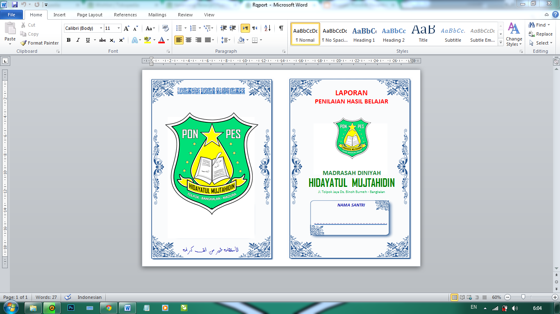Screen dimensions: 560x314
Task: Grow font size with large A icon
Action: (127, 28)
